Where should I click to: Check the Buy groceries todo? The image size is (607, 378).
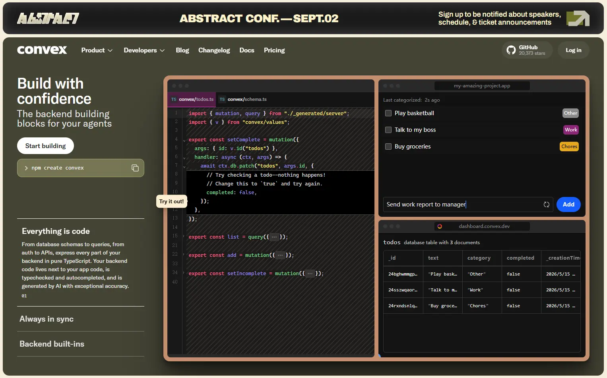388,147
